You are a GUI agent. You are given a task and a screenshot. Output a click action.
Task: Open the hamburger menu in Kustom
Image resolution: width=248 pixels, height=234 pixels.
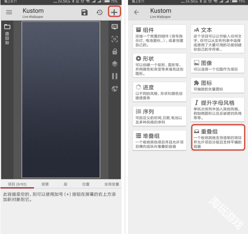coord(9,12)
